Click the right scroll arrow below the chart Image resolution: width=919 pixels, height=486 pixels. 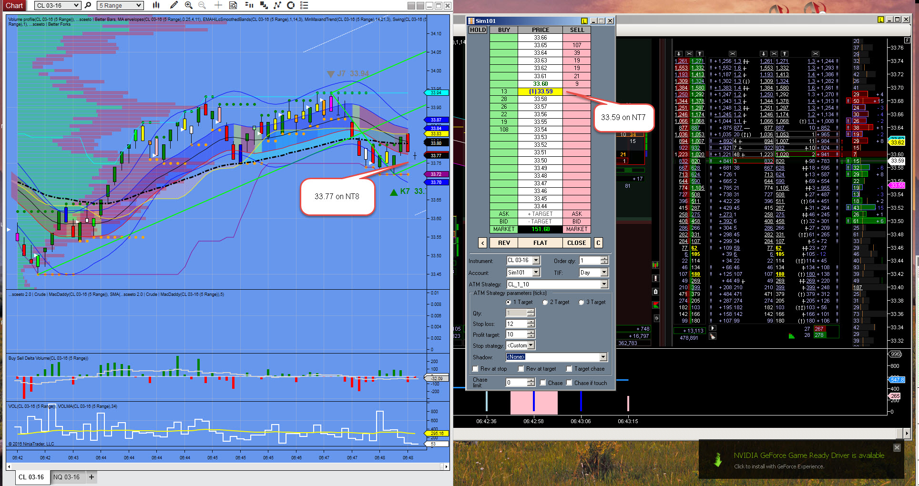click(447, 467)
